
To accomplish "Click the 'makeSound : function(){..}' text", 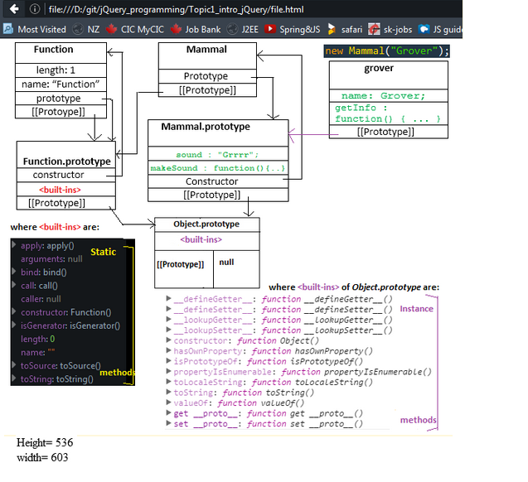I will [218, 168].
